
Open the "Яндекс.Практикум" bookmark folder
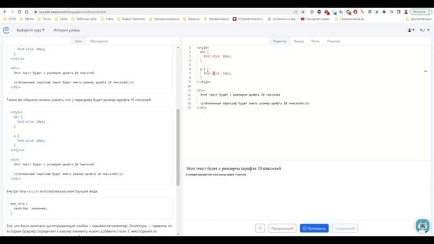tap(131, 19)
